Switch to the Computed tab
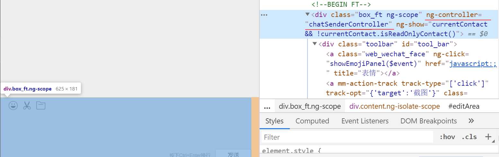 (x=312, y=121)
